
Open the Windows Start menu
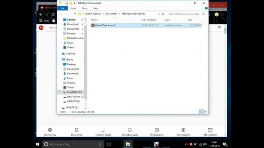[x=38, y=144]
